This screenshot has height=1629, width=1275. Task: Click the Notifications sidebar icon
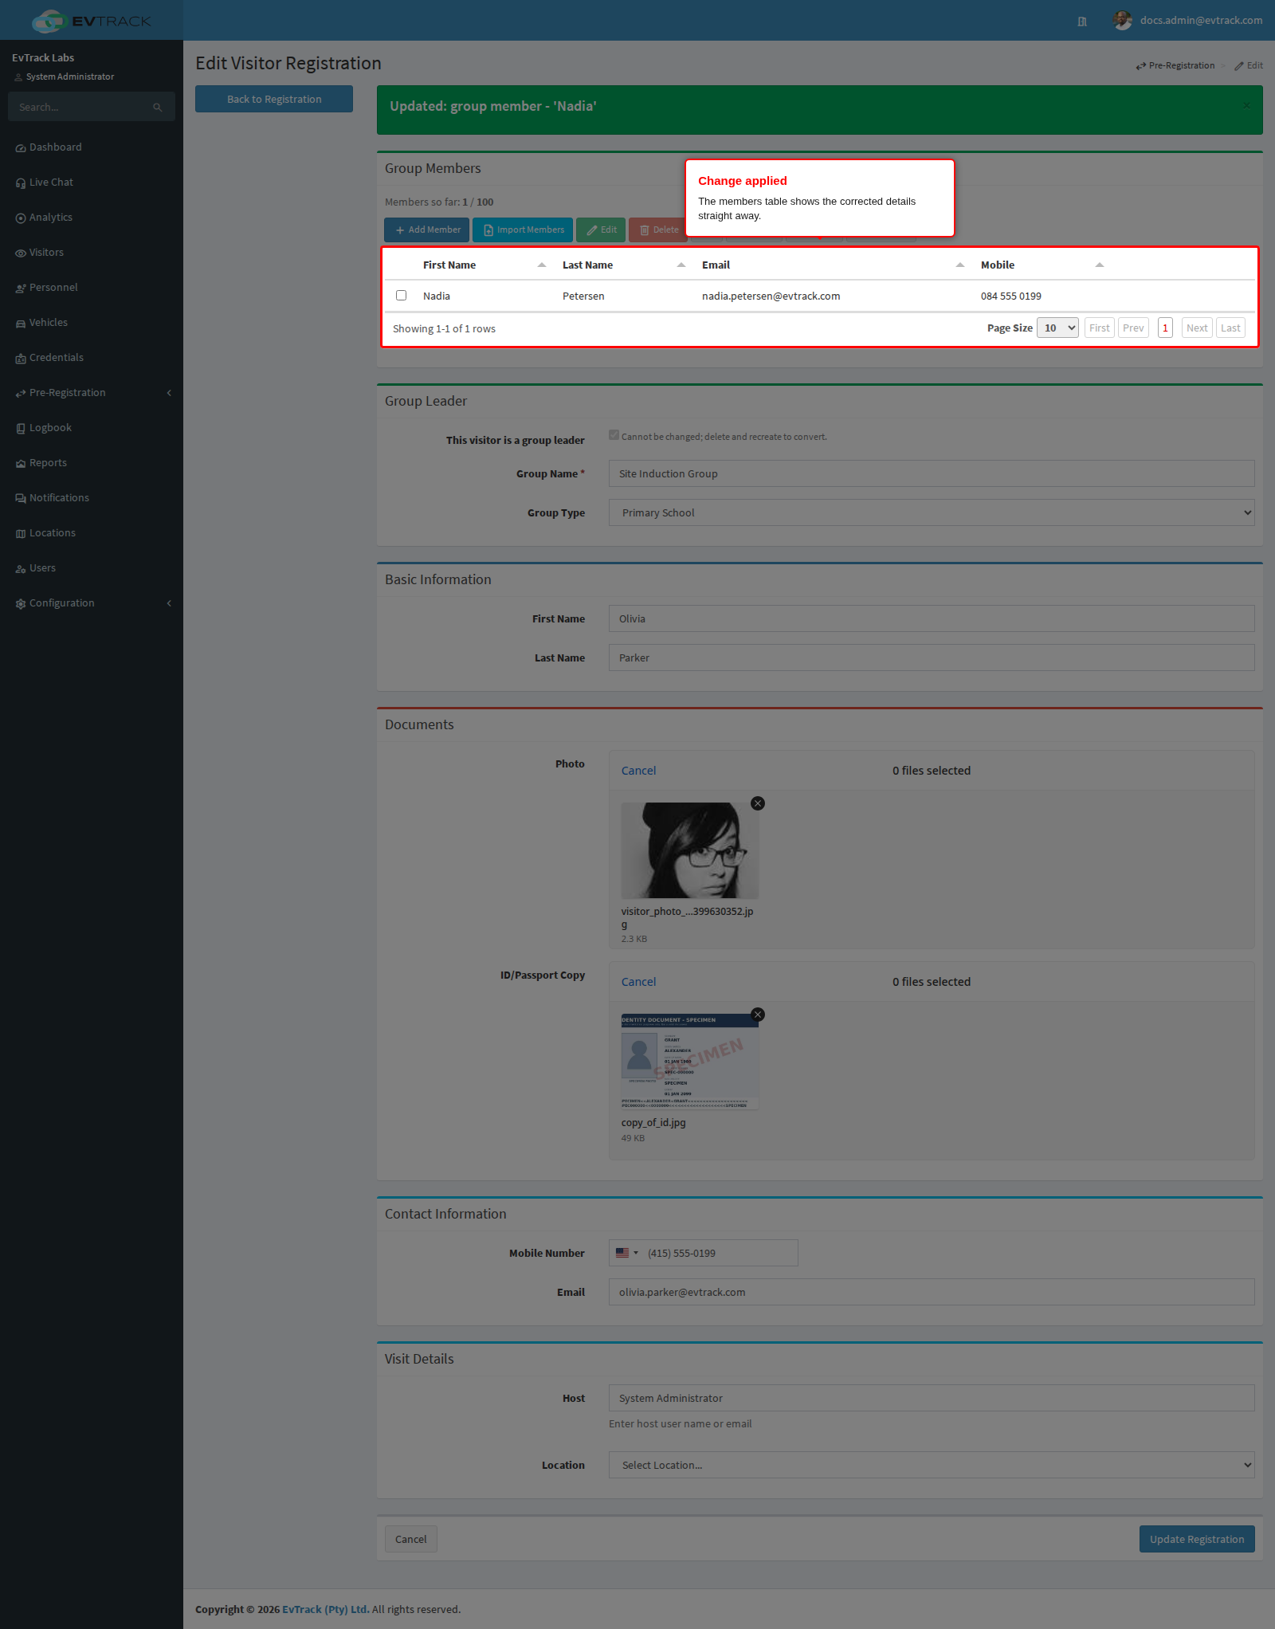click(21, 499)
